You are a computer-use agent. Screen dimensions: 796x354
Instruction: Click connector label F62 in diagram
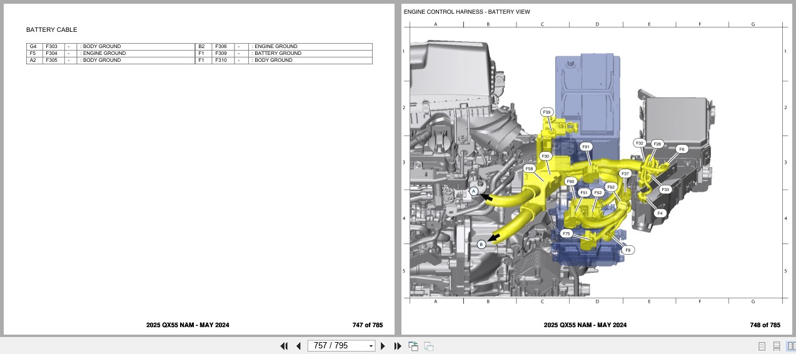[x=611, y=187]
